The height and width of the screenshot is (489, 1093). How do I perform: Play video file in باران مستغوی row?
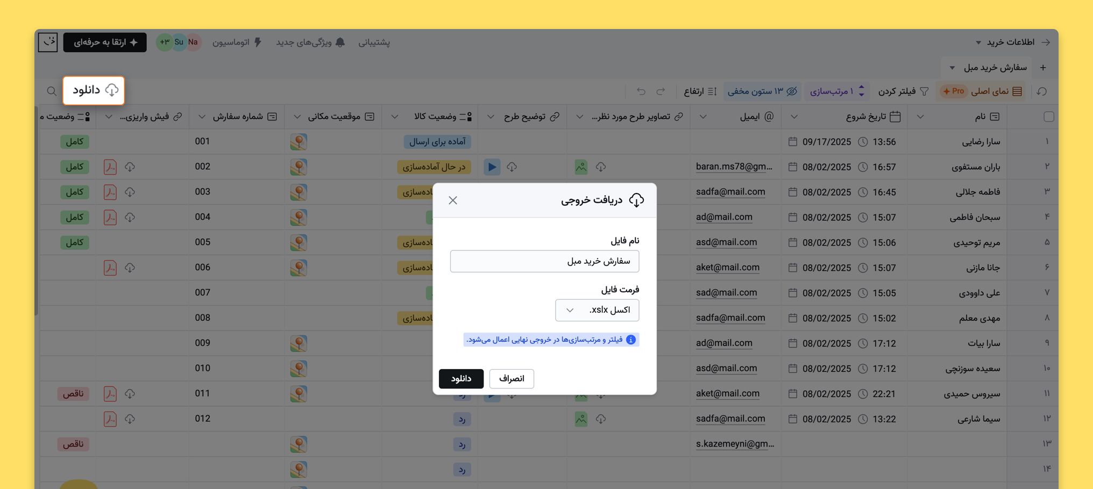(492, 167)
